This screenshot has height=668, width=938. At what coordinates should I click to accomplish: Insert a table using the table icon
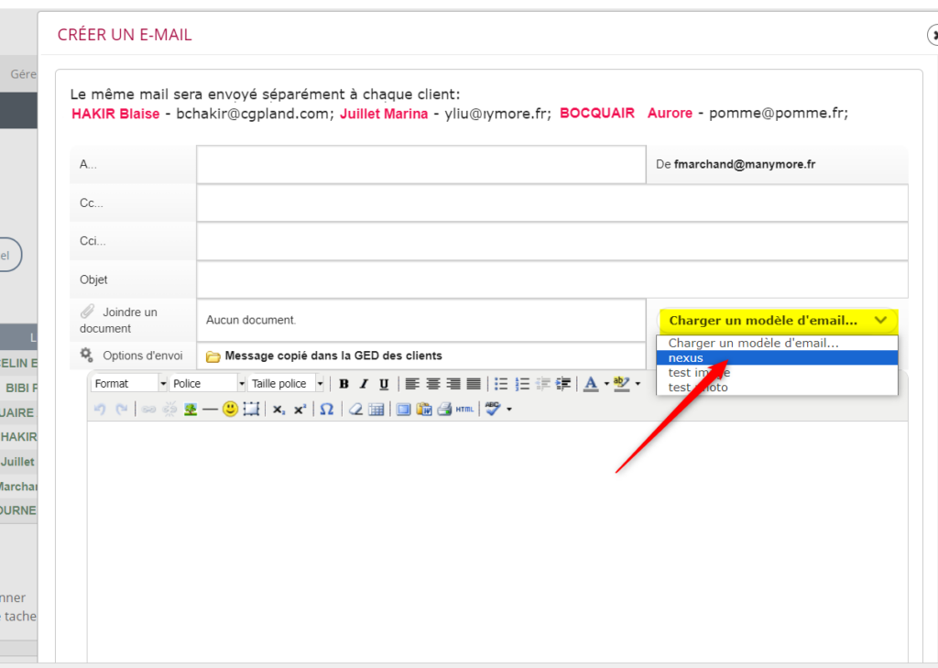376,410
